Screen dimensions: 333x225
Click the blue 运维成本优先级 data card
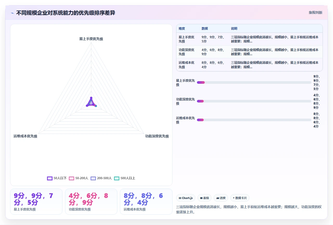146,202
